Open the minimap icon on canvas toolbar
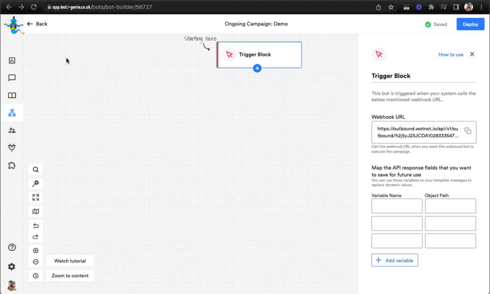Screen dimensions: 490x294 [36, 211]
